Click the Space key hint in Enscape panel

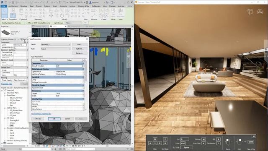pyautogui.click(x=187, y=147)
